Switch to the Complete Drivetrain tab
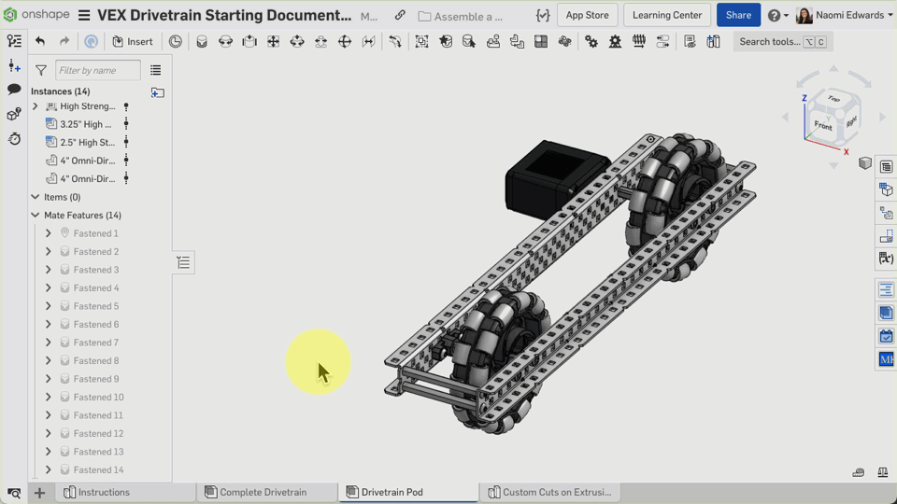 262,493
